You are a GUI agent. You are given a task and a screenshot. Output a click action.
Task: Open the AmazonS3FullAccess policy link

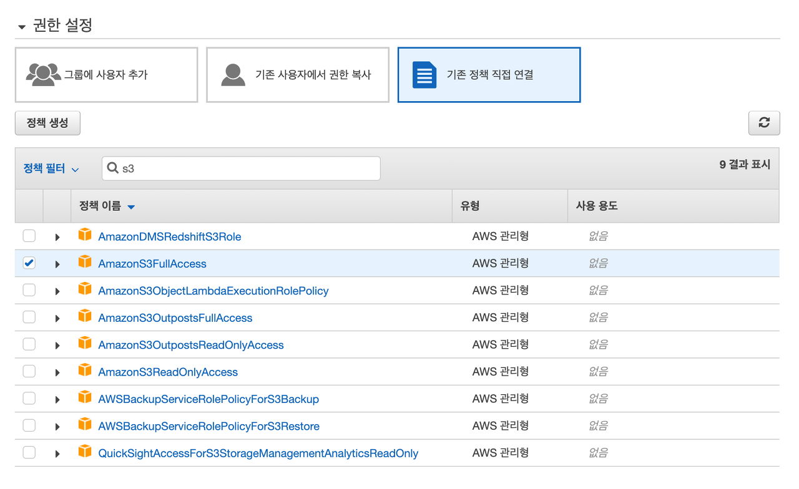pos(152,264)
